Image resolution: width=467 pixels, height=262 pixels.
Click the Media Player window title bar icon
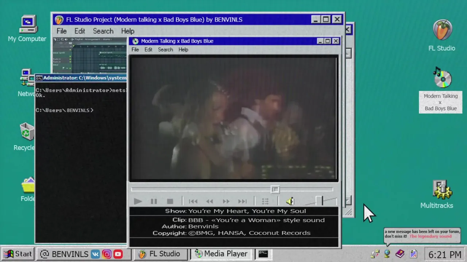(135, 41)
